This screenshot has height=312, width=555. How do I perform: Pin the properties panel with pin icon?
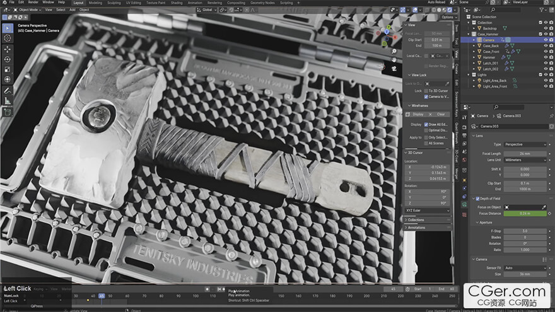[x=551, y=116]
